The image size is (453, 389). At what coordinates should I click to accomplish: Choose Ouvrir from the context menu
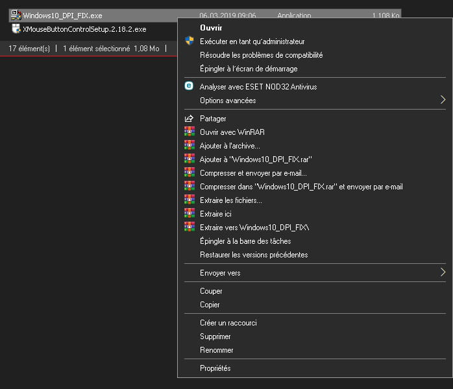pos(315,28)
